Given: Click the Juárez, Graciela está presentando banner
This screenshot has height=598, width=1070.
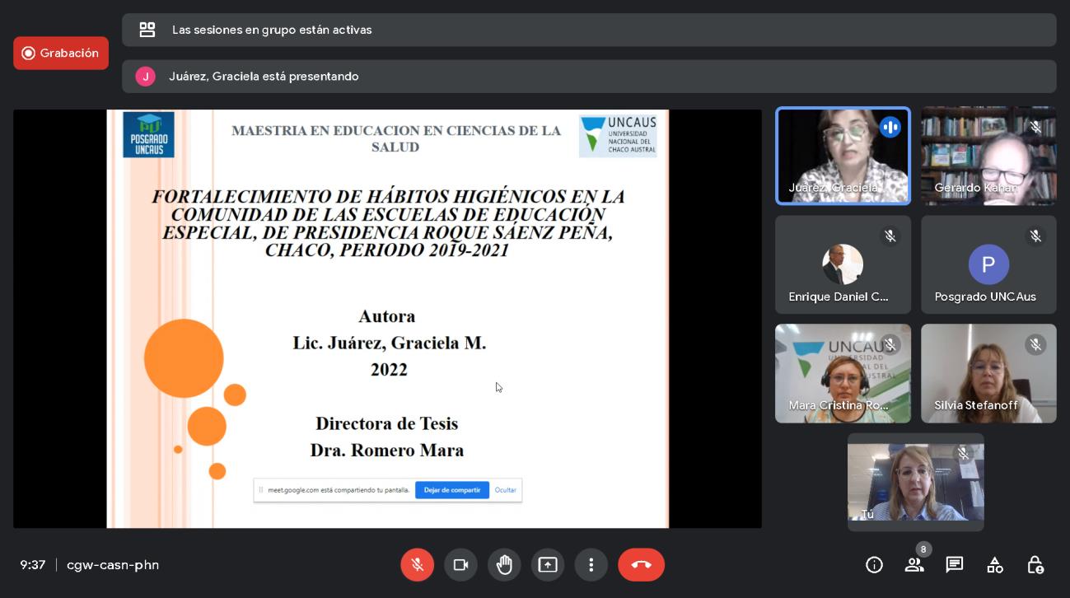Looking at the screenshot, I should pos(588,77).
